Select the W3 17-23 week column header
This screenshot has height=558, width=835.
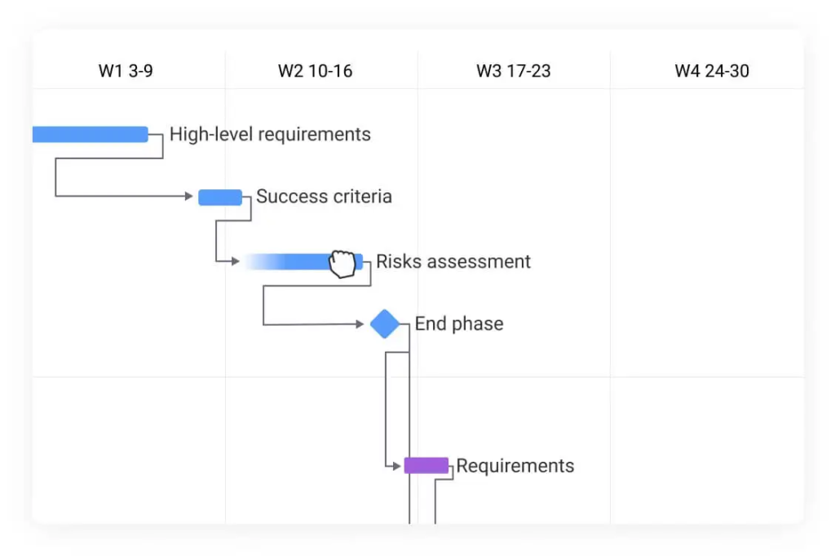tap(514, 71)
